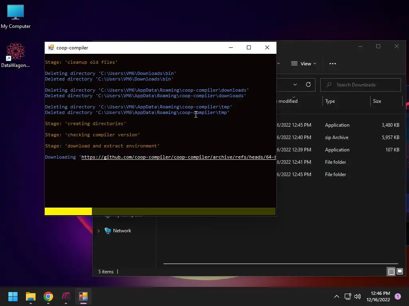Open the notification count badge
Image resolution: width=409 pixels, height=306 pixels.
click(x=397, y=296)
